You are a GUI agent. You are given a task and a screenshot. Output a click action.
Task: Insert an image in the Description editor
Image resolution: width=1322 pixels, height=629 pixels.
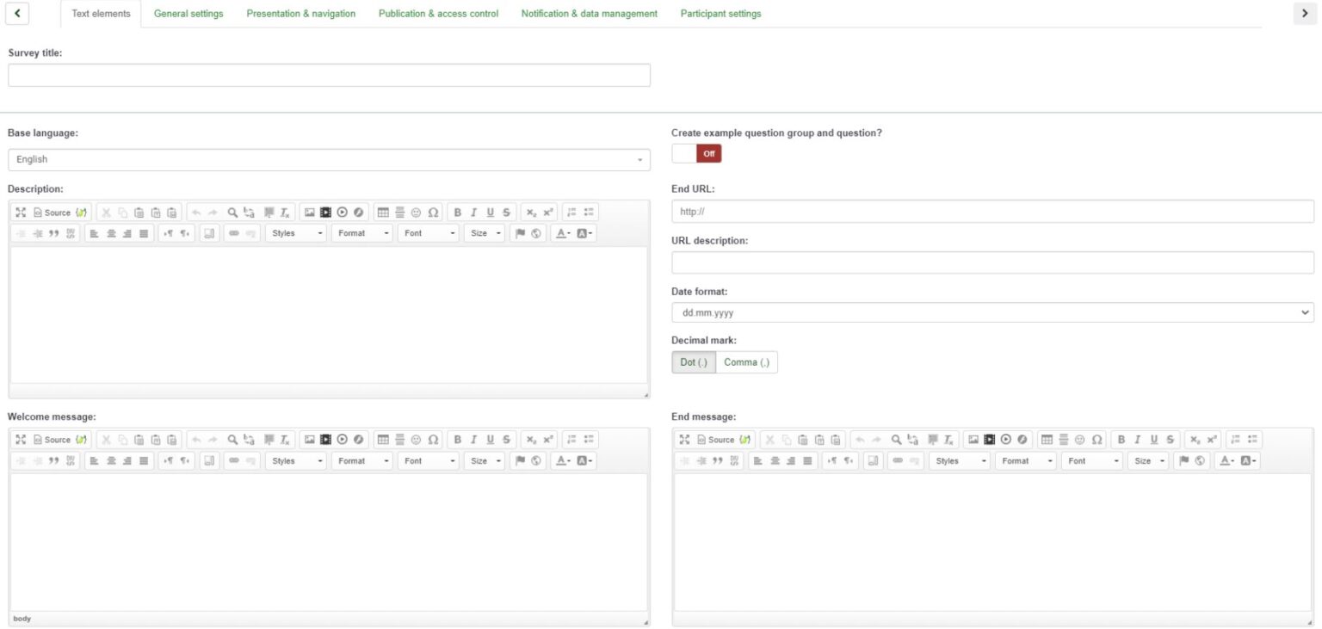[x=307, y=212]
